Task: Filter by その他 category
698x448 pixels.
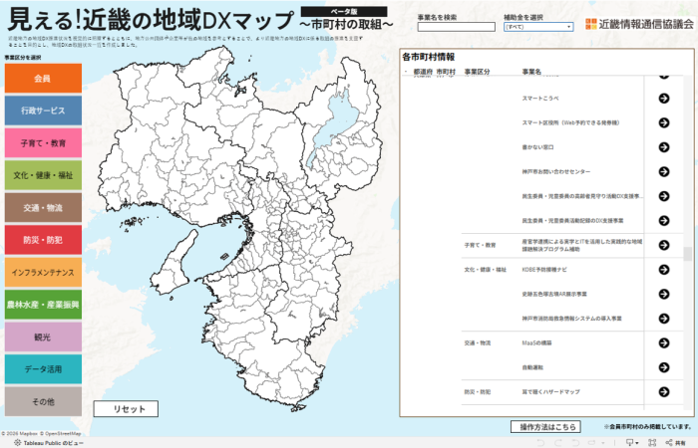Action: pos(43,401)
